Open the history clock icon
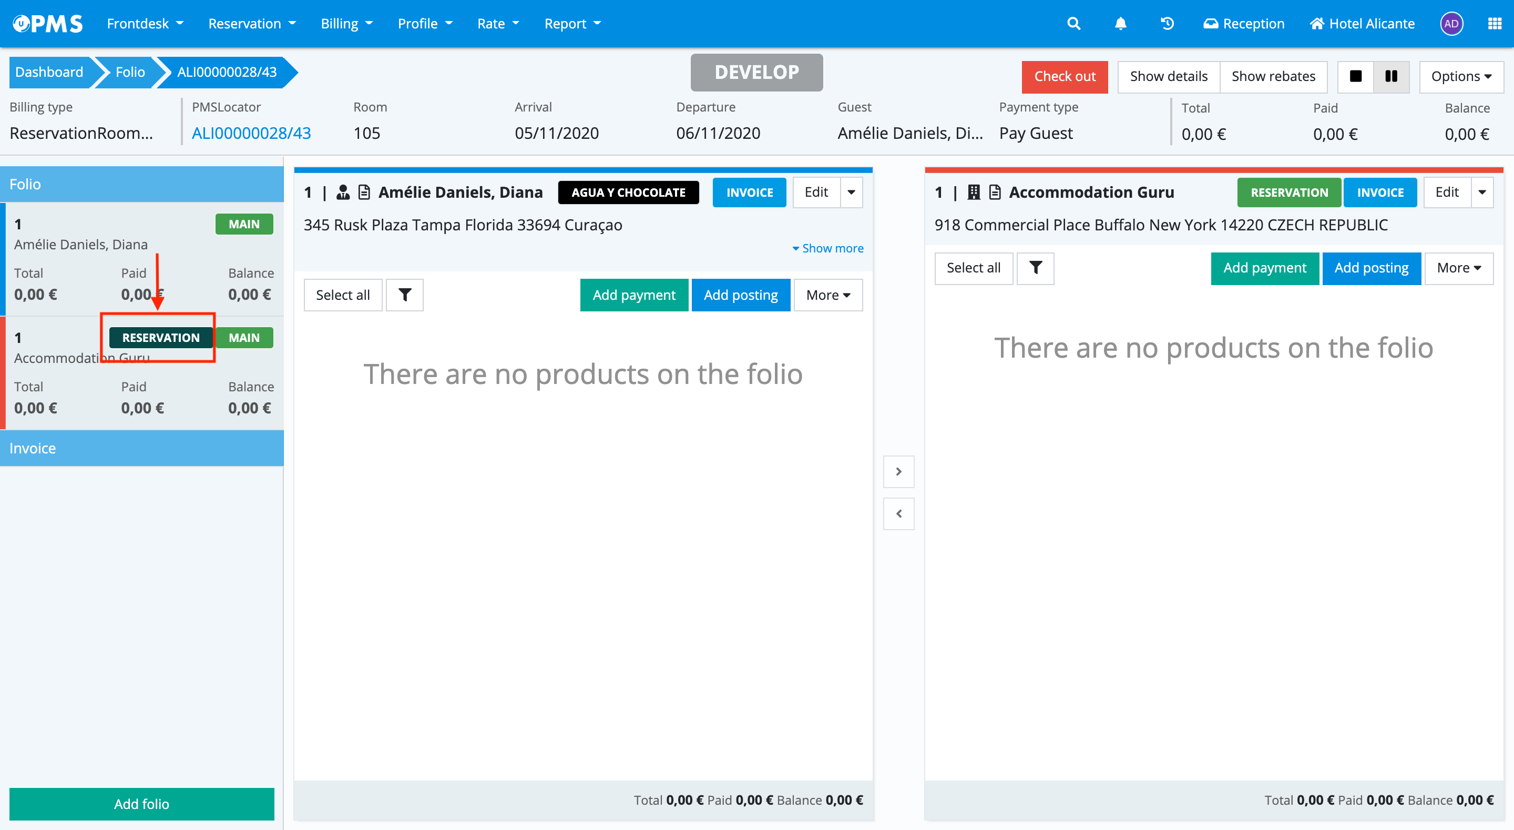 [1167, 24]
